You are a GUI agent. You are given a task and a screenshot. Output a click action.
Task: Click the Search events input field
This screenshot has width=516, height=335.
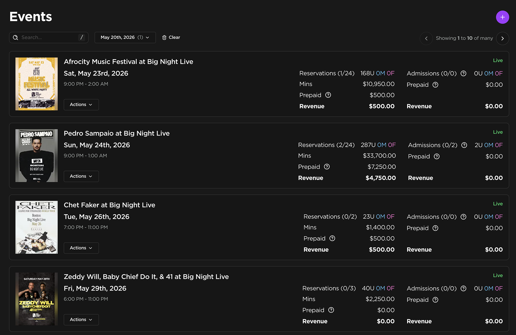[x=49, y=37]
